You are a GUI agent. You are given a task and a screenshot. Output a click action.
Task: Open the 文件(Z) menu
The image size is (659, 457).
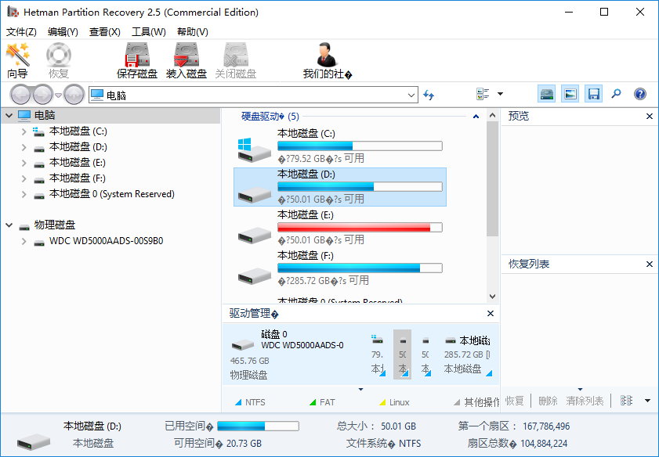[x=21, y=32]
